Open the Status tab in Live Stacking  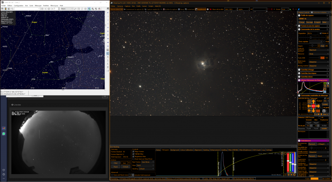(x=158, y=150)
